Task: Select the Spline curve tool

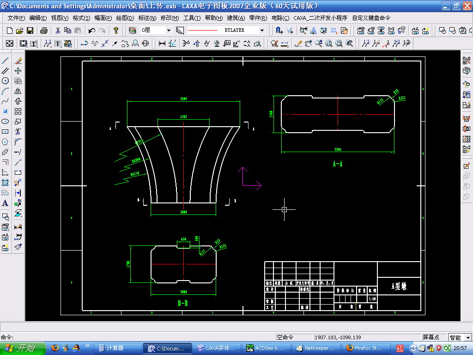Action: point(5,101)
